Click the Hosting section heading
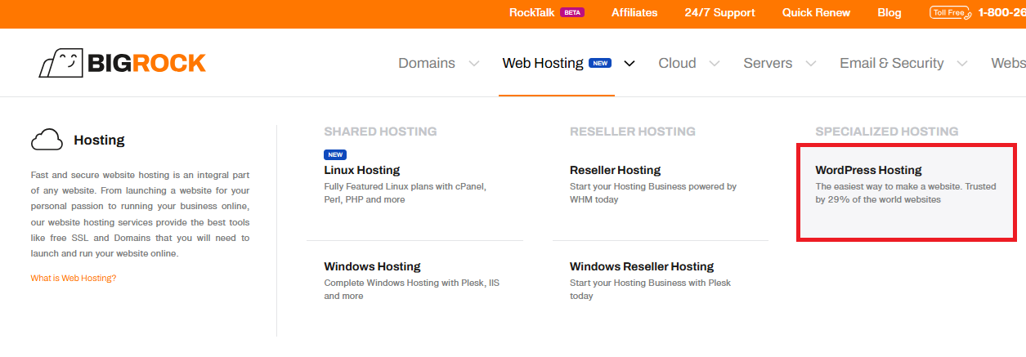Image resolution: width=1026 pixels, height=357 pixels. pos(99,140)
